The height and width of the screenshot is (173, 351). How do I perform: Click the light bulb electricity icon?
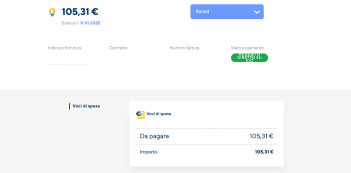pyautogui.click(x=52, y=12)
